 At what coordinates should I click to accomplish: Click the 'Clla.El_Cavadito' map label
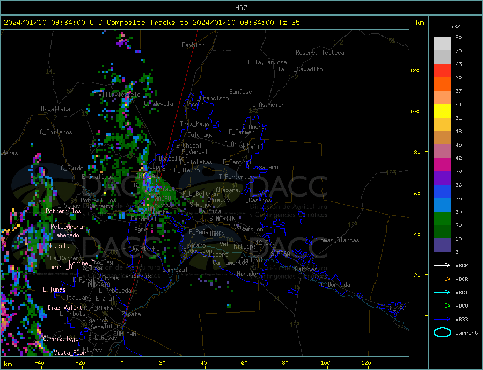(297, 69)
